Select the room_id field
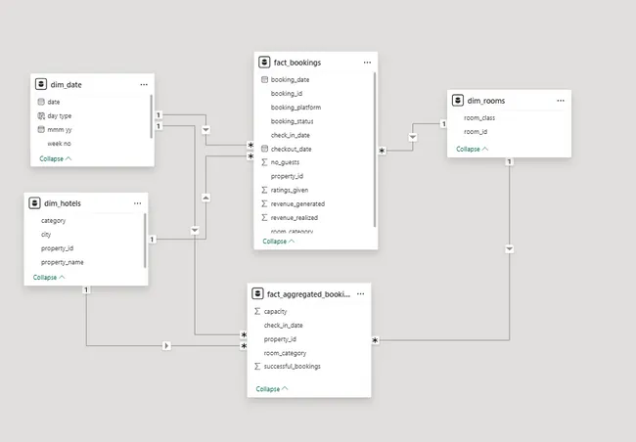Screen dimensions: 636x442 pyautogui.click(x=476, y=131)
